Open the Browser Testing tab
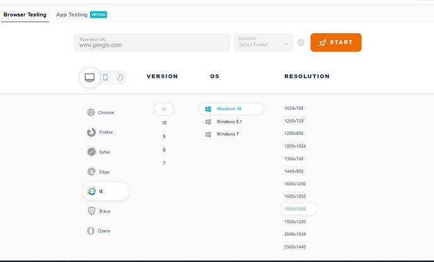434x262 pixels. click(25, 14)
